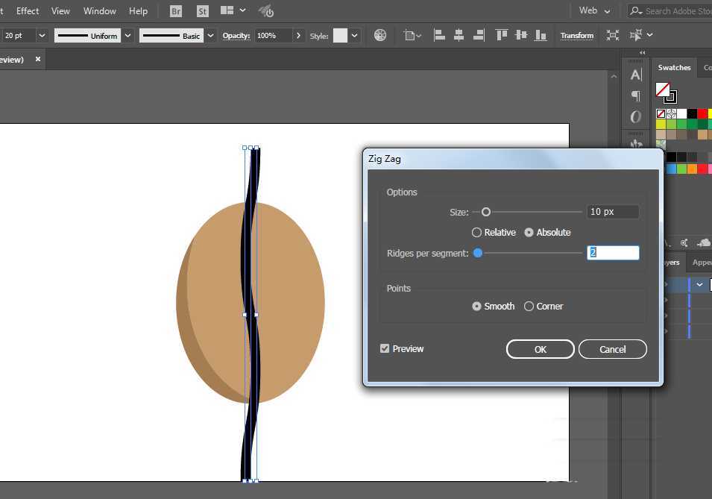The height and width of the screenshot is (499, 712).
Task: Open the Web workspace dropdown
Action: click(595, 11)
